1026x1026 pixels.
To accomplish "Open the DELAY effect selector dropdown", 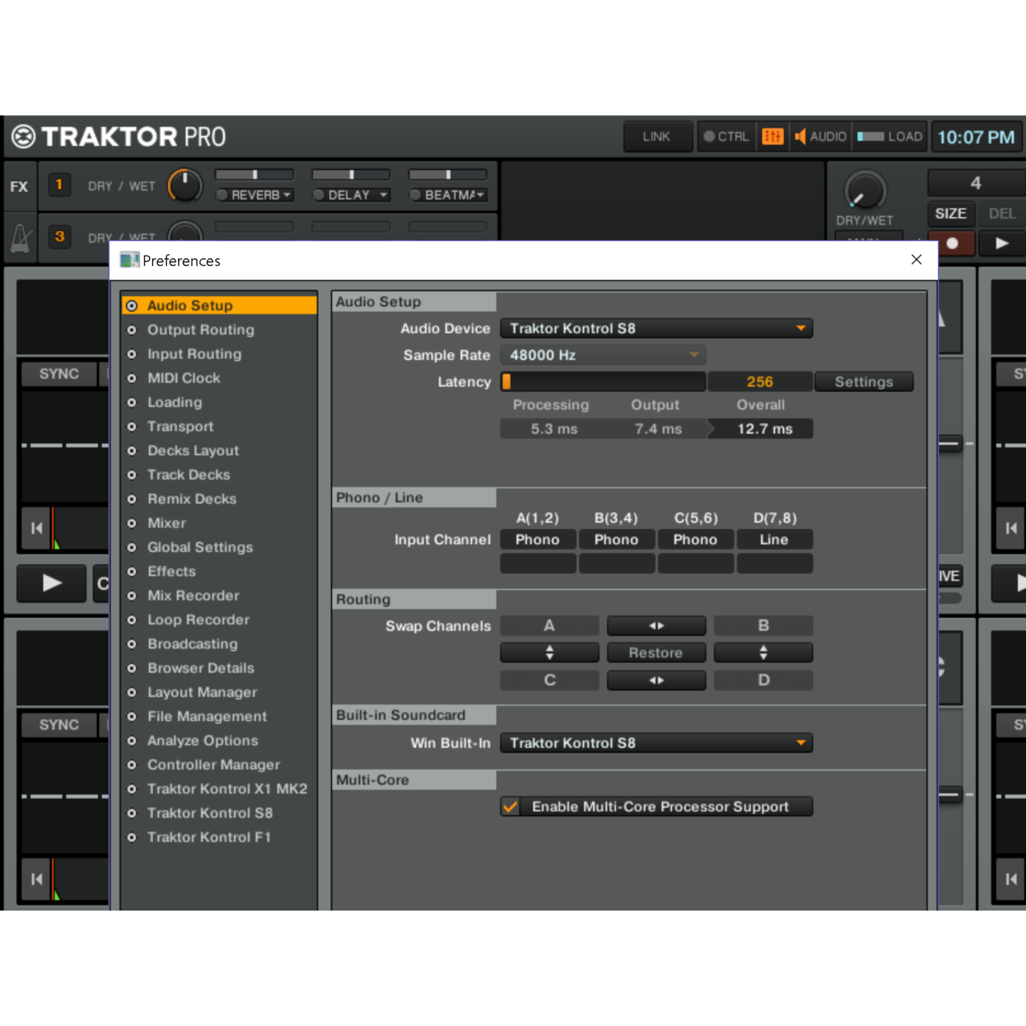I will point(357,195).
